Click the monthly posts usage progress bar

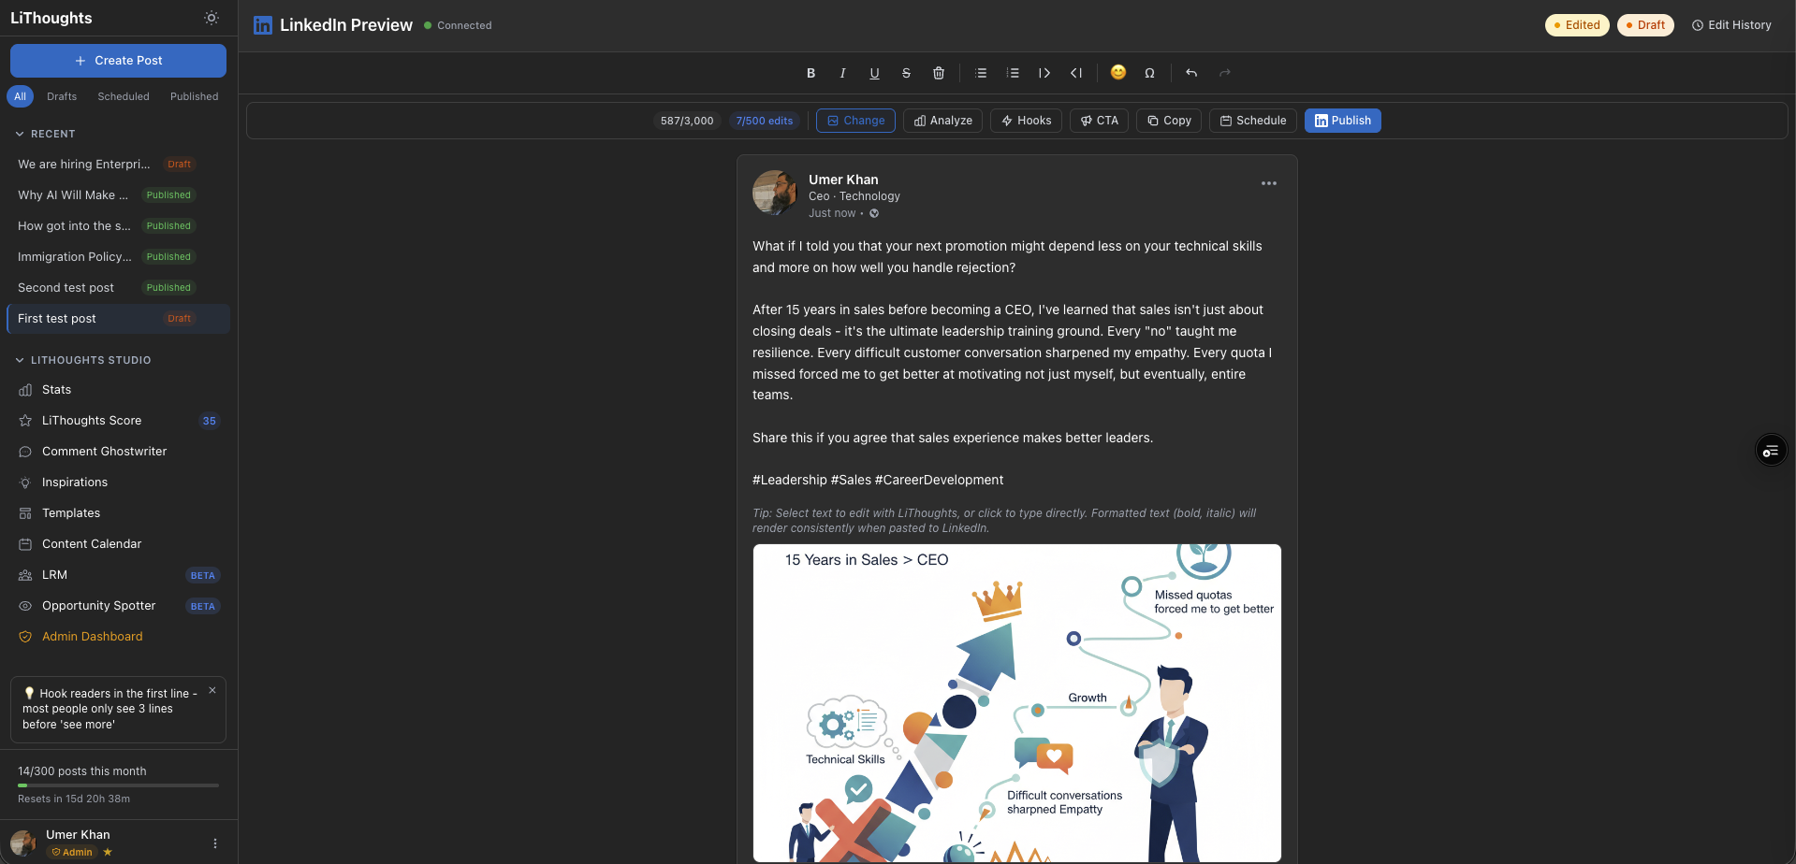pos(118,785)
